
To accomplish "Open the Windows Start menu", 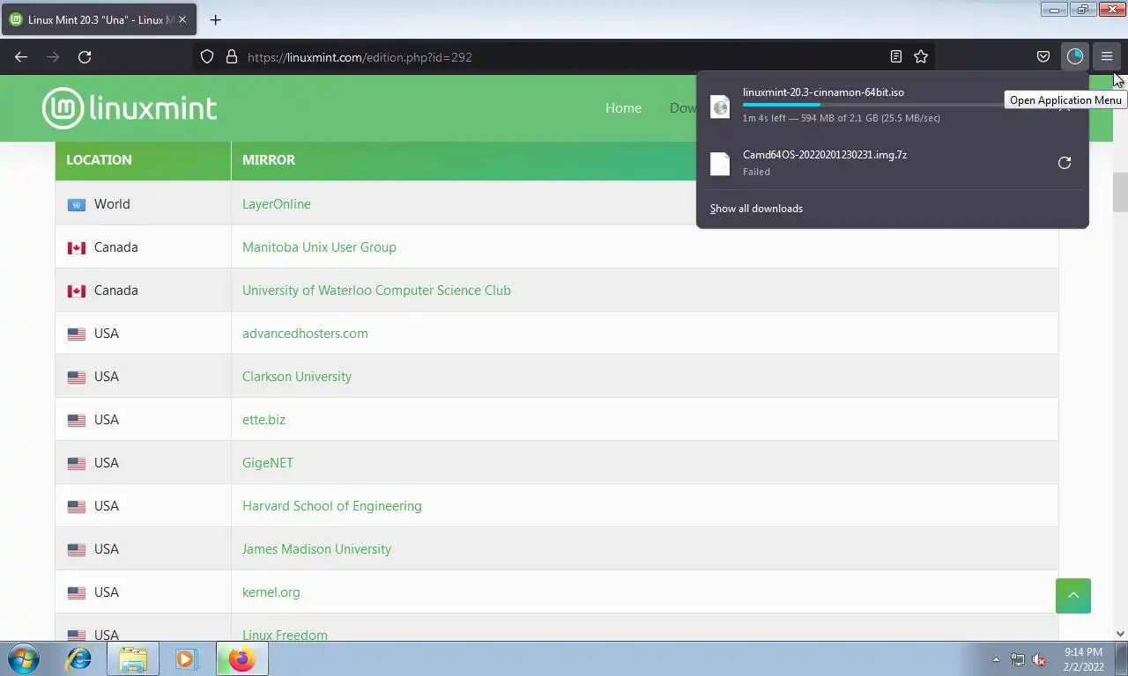I will (23, 658).
